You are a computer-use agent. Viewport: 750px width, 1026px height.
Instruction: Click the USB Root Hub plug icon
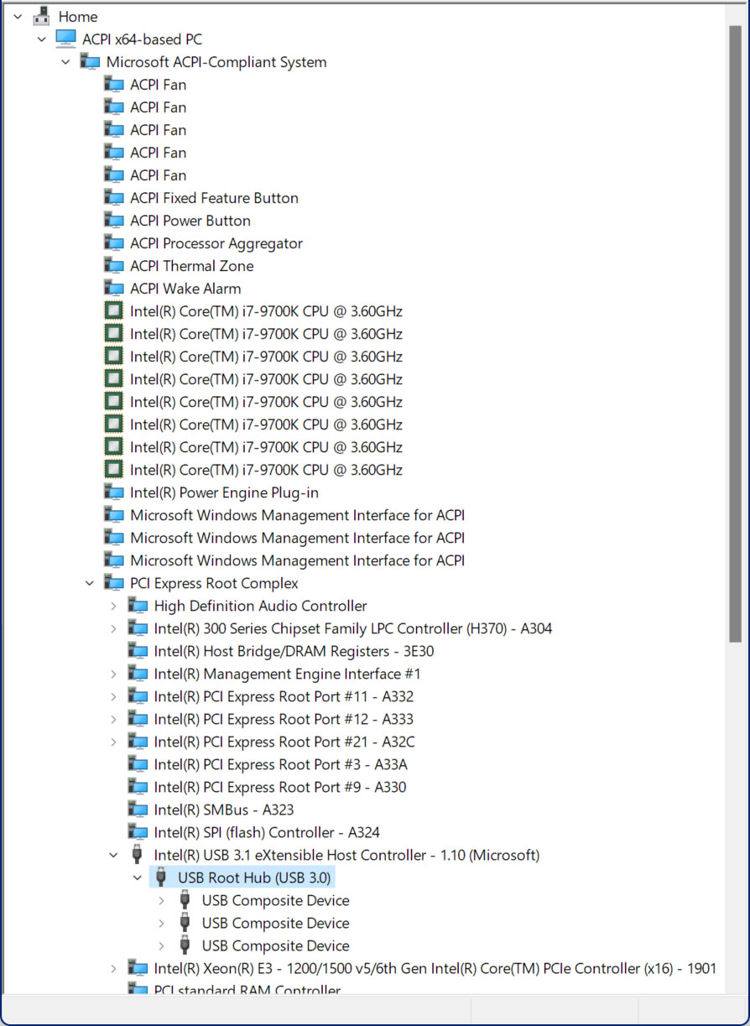[161, 878]
